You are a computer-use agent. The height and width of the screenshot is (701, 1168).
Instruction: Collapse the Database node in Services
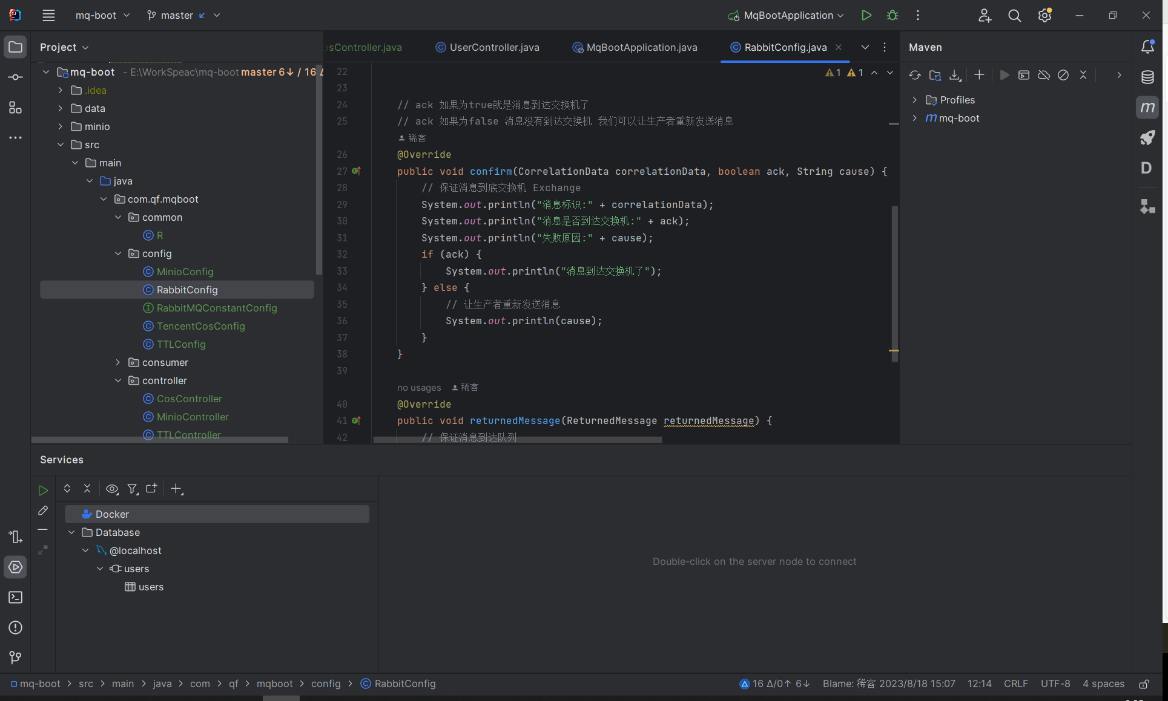coord(72,533)
